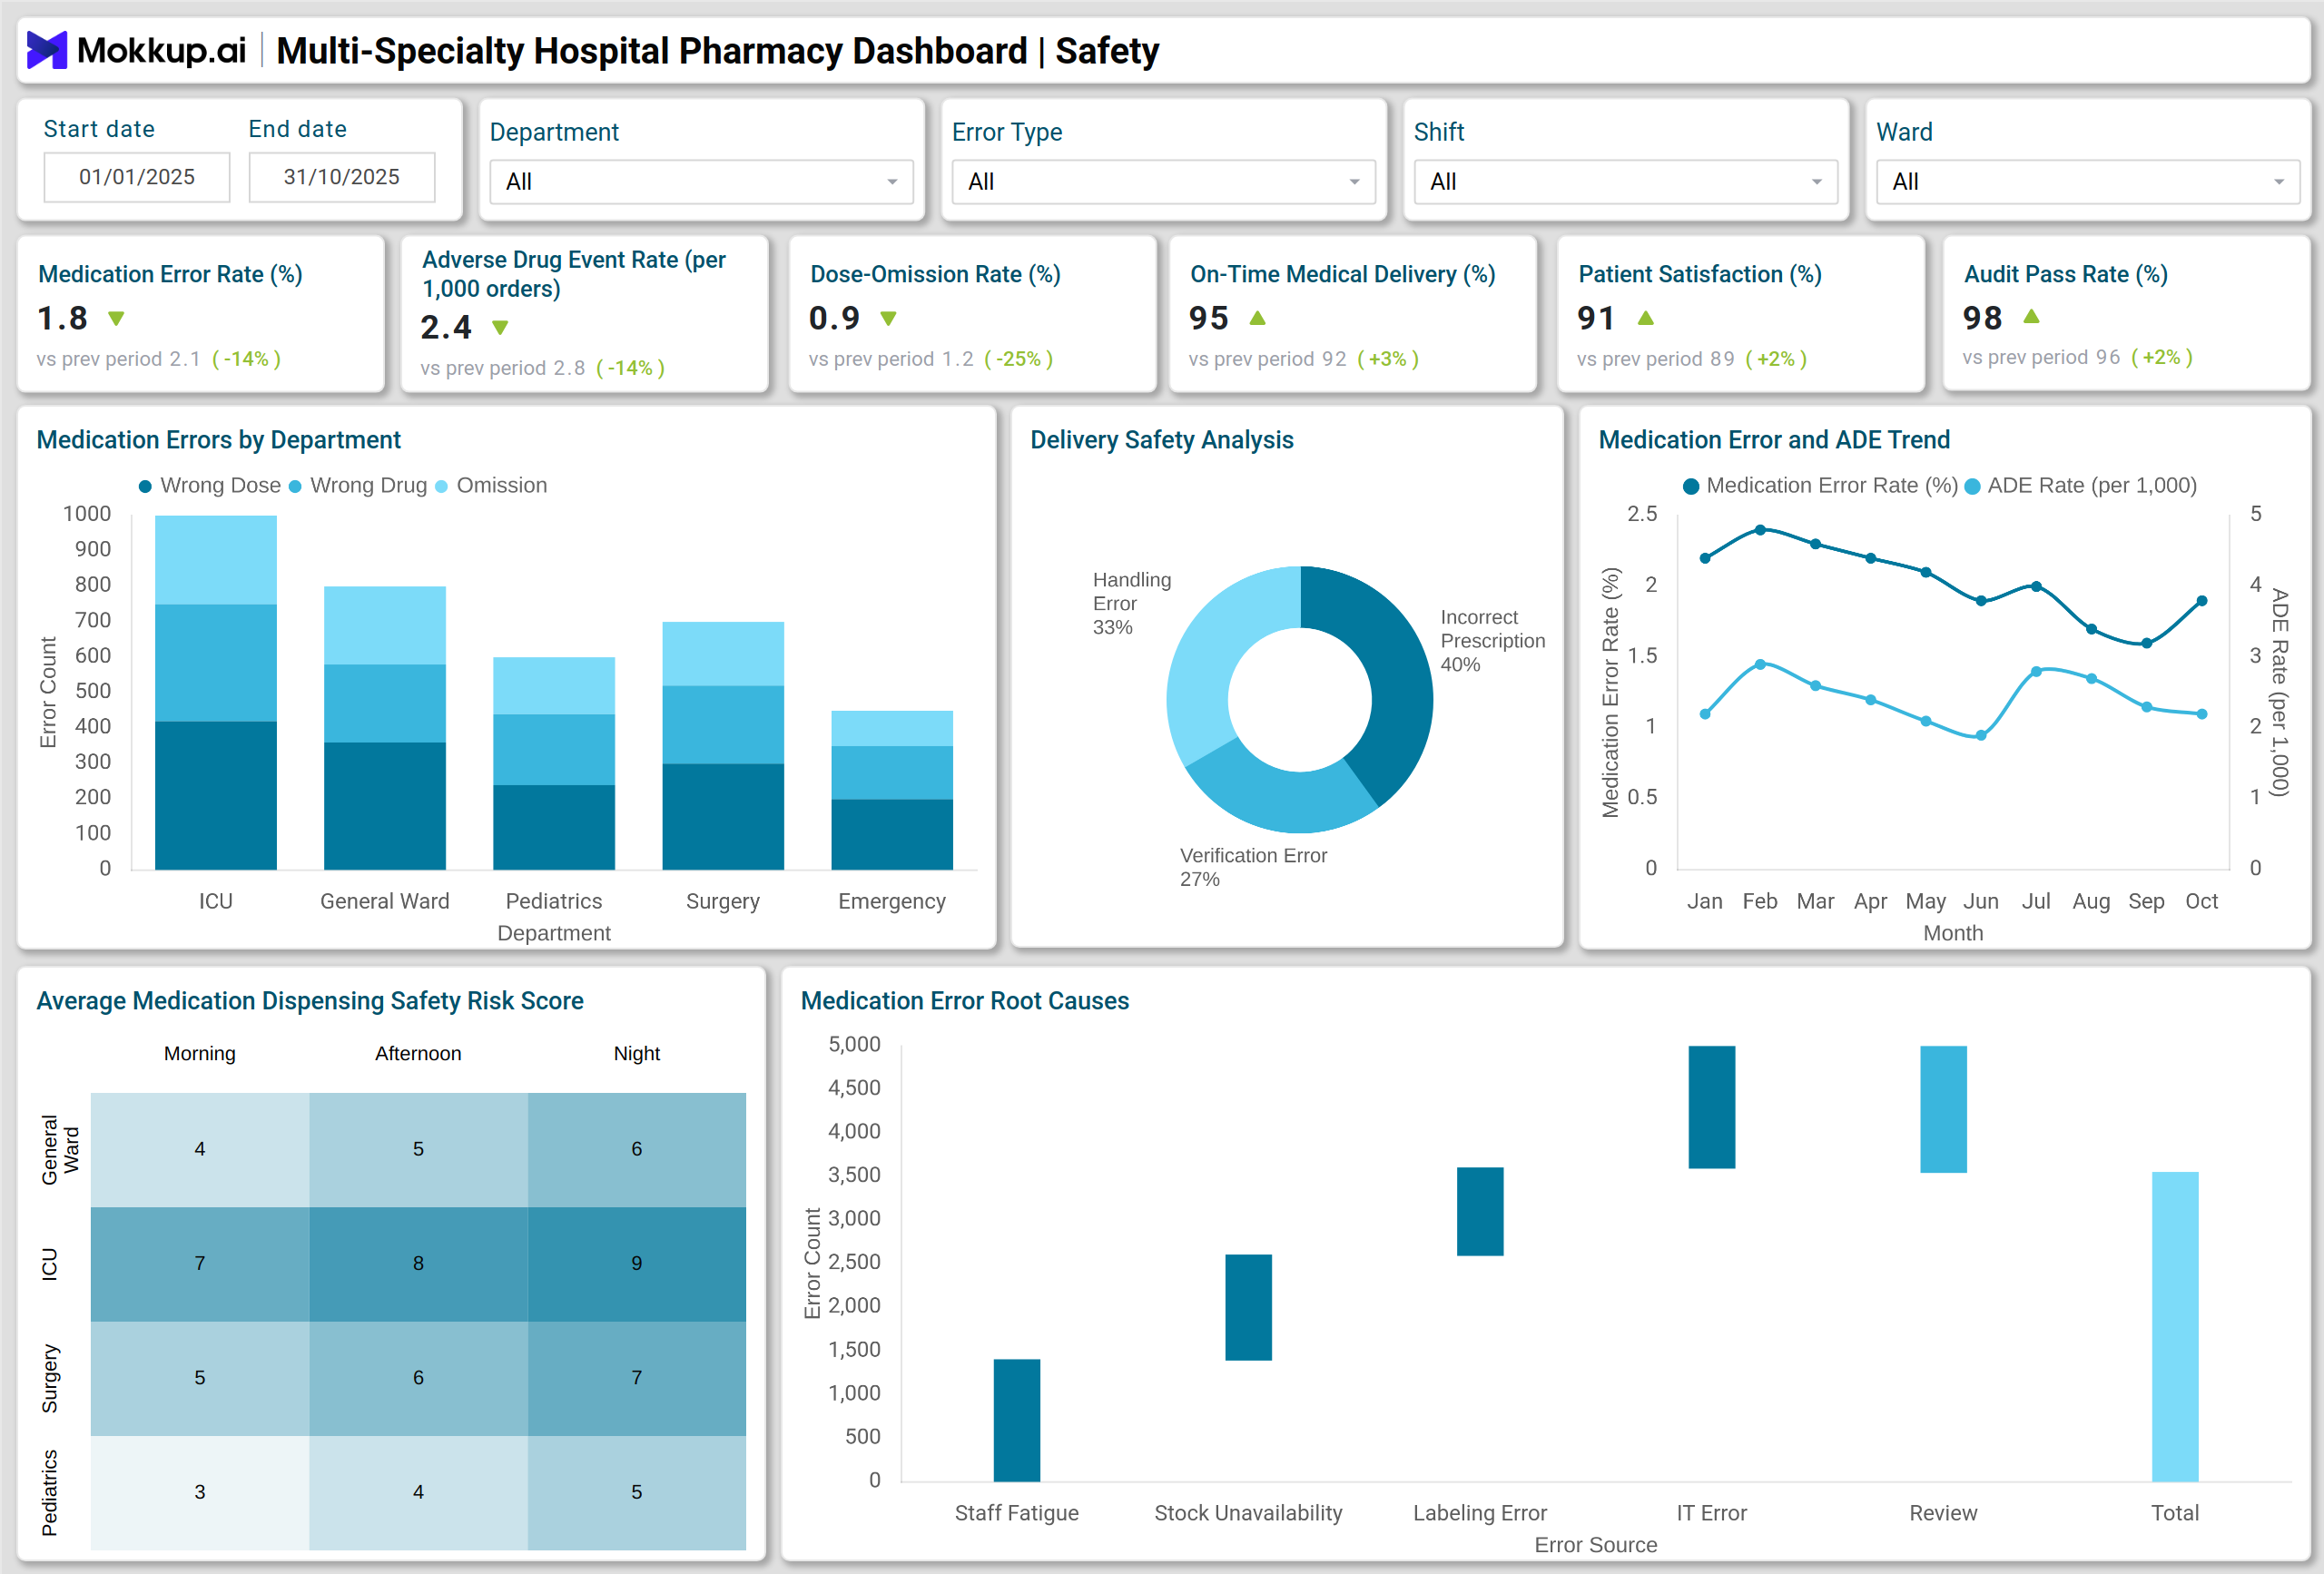This screenshot has height=1574, width=2324.
Task: Toggle the Wrong Drug legend marker
Action: click(295, 486)
